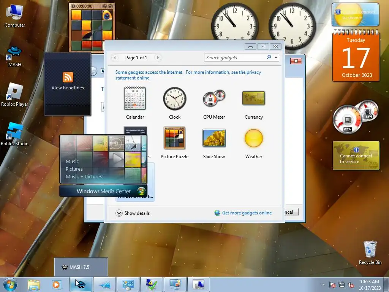Viewport: 389px width, 292px height.
Task: Choose Music + Pictures in Media Center gadget
Action: (84, 176)
